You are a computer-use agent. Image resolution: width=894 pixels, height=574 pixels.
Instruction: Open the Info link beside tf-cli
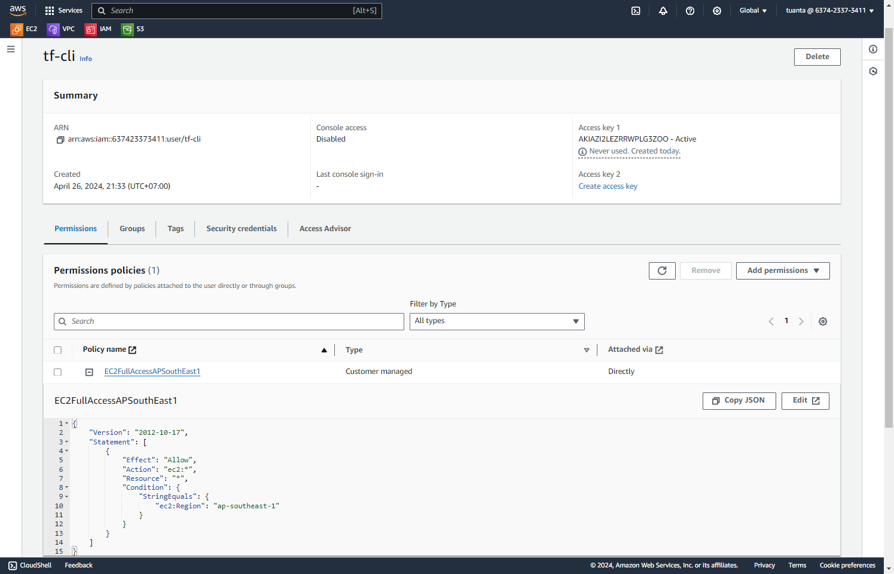[86, 59]
